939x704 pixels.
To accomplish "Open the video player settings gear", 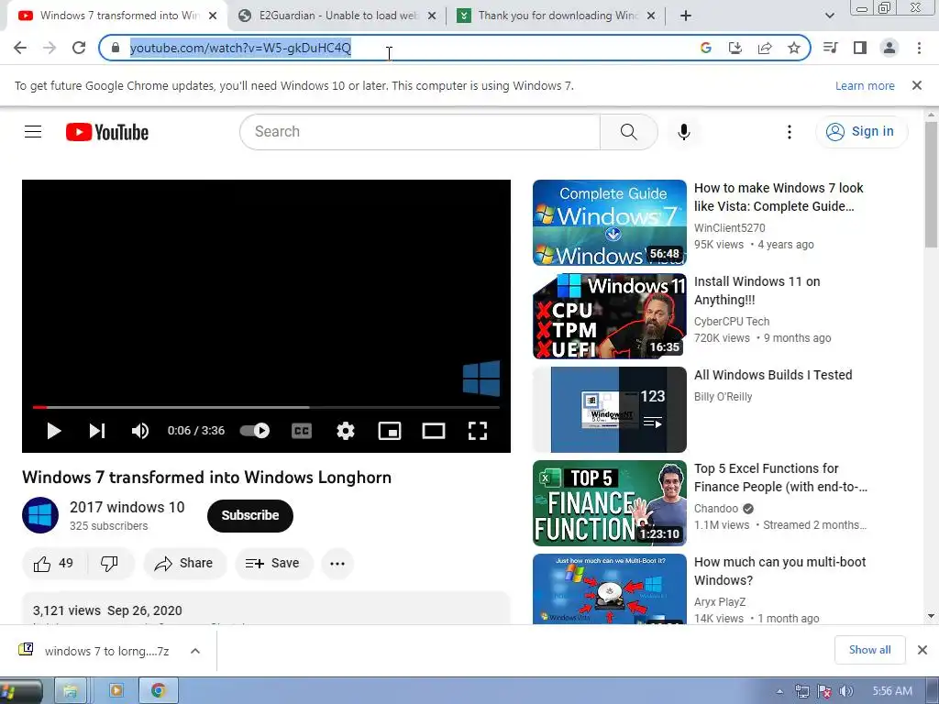I will 346,431.
